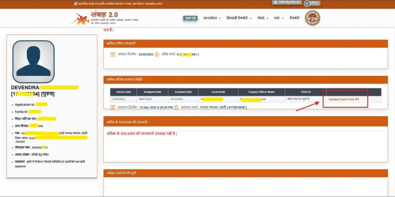Click the round icon before सत्यापन कर्ता
The width and height of the screenshot is (395, 197).
(x=176, y=107)
